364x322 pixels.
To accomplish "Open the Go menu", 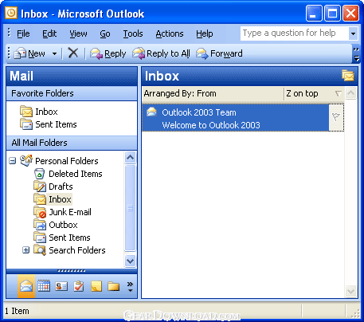I will click(x=105, y=33).
